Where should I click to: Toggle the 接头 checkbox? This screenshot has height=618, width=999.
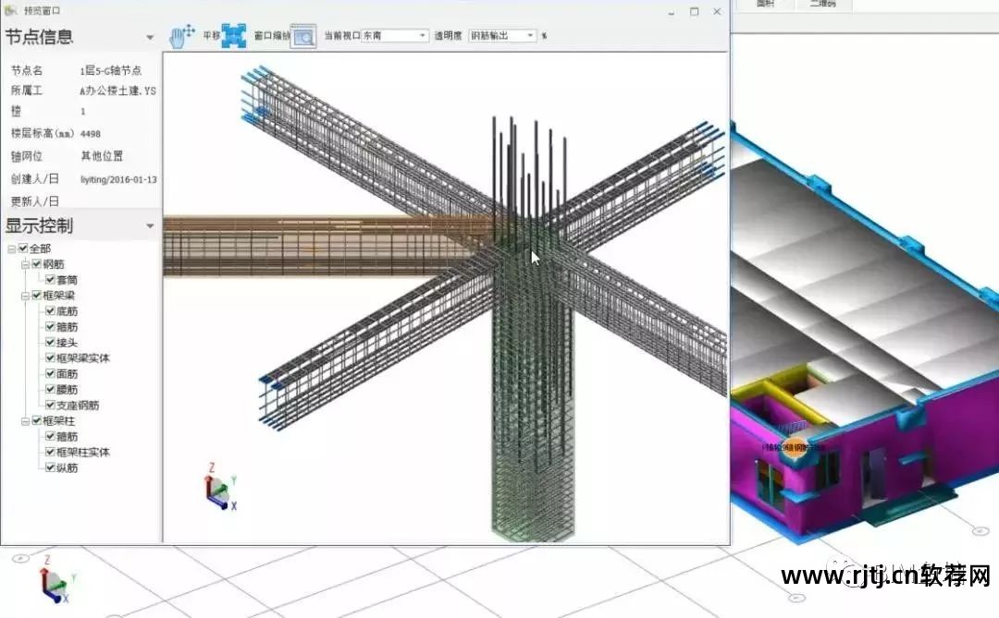tap(50, 342)
